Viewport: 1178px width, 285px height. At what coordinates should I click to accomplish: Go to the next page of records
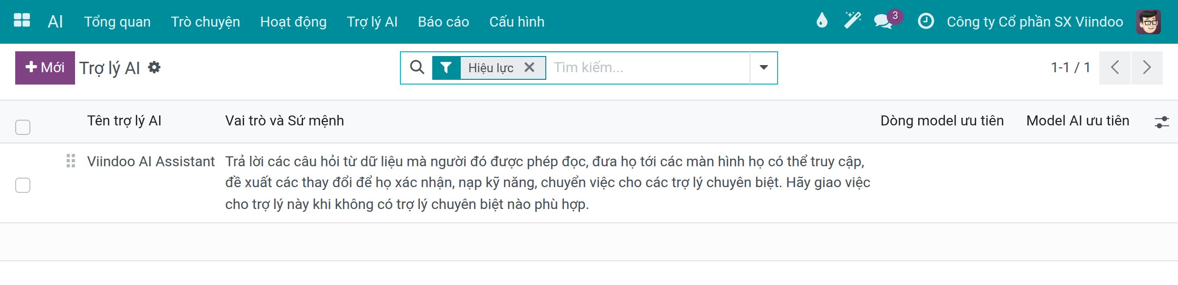coord(1147,67)
